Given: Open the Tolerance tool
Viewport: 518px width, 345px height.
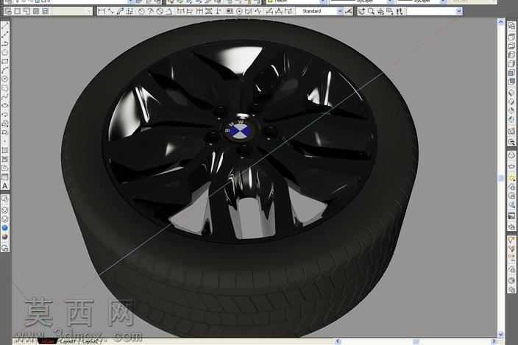Looking at the screenshot, I should point(230,12).
